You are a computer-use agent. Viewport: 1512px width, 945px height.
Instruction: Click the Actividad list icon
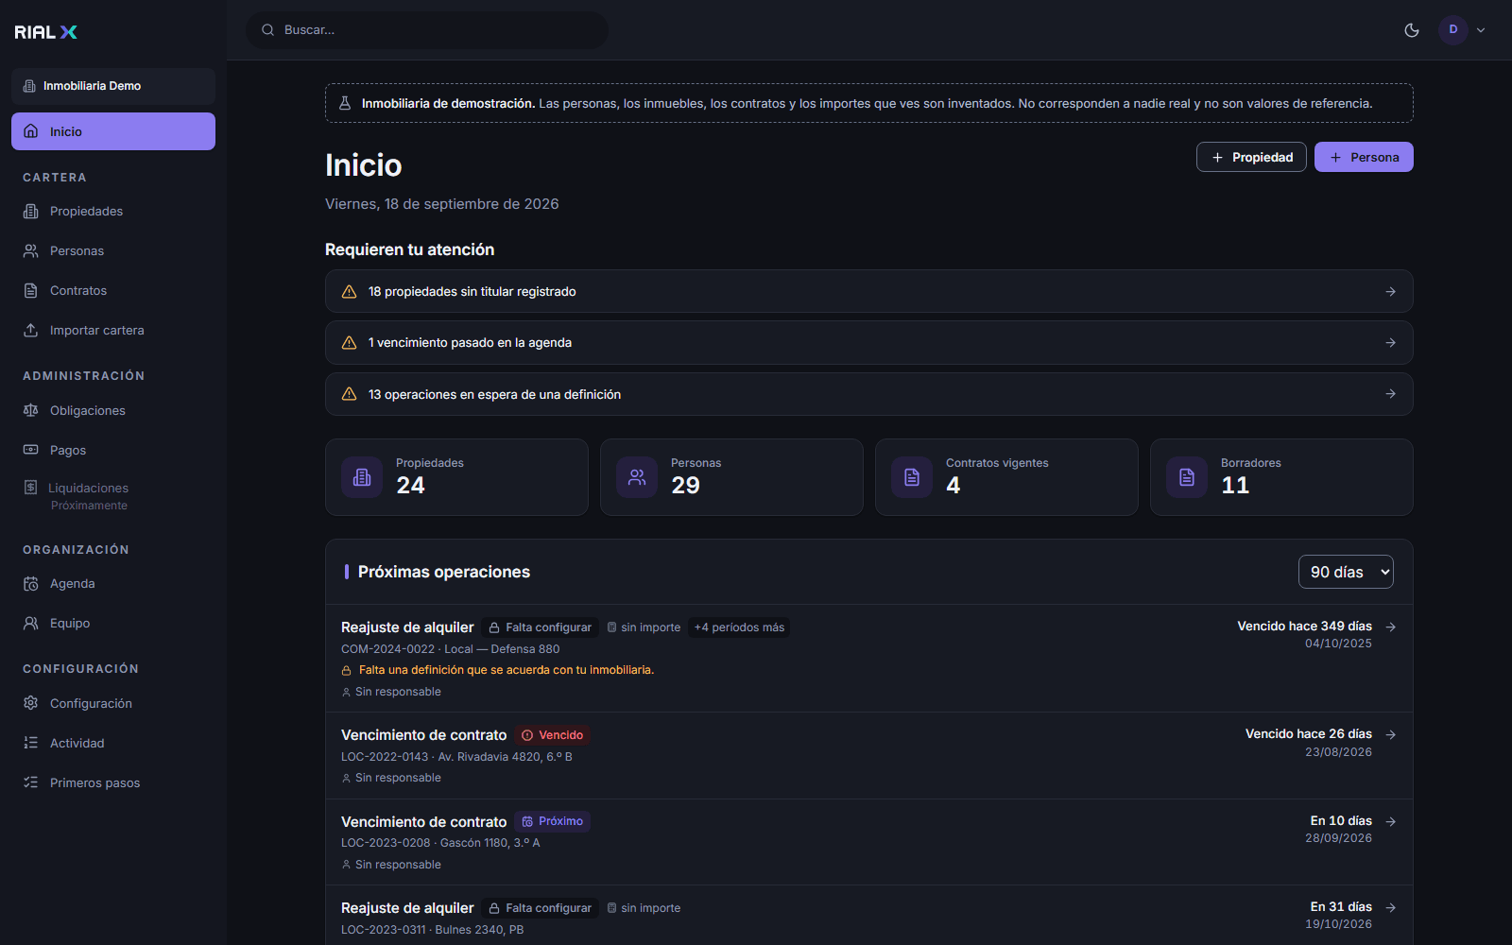pyautogui.click(x=31, y=743)
